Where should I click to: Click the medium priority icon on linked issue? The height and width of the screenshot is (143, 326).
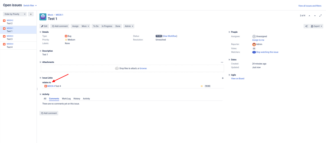[202, 86]
